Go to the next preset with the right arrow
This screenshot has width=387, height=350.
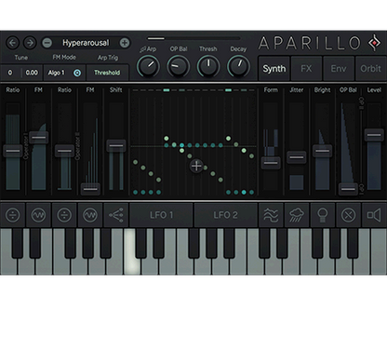click(30, 43)
